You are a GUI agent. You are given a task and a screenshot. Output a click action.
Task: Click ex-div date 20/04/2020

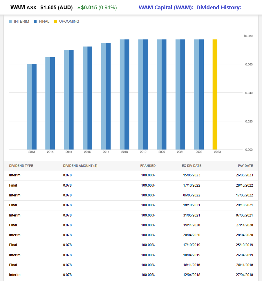(x=192, y=235)
